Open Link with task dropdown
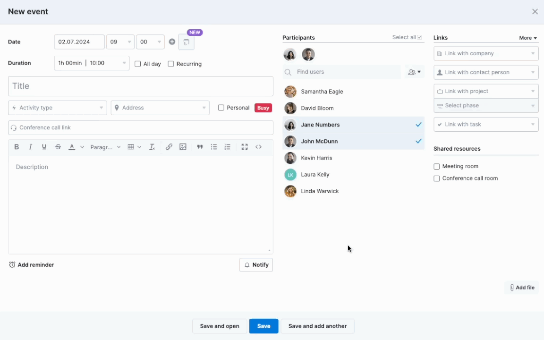Screen dimensions: 544x340 pos(486,124)
